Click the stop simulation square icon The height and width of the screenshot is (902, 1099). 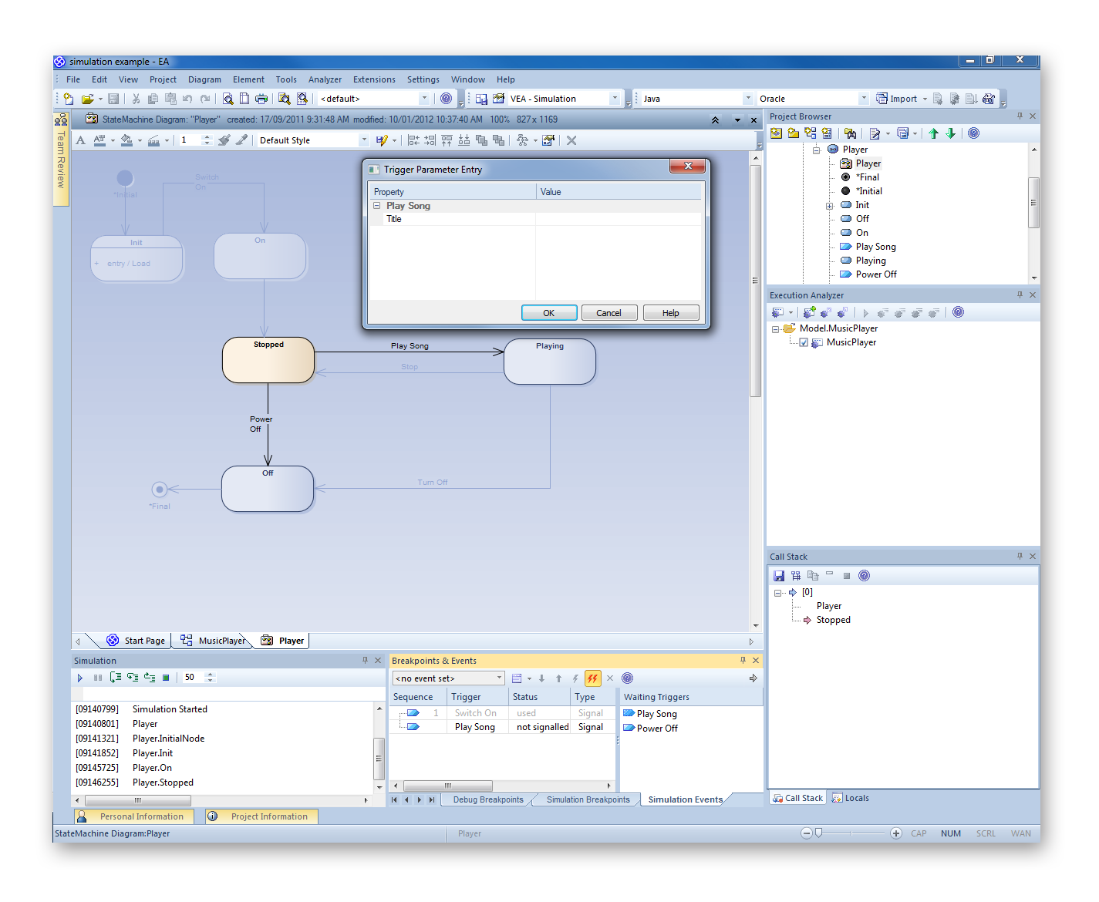(166, 678)
